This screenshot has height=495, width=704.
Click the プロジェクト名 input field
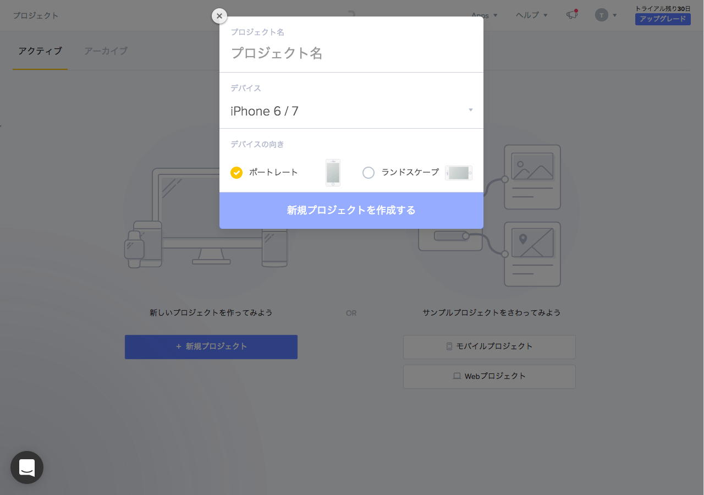tap(351, 53)
